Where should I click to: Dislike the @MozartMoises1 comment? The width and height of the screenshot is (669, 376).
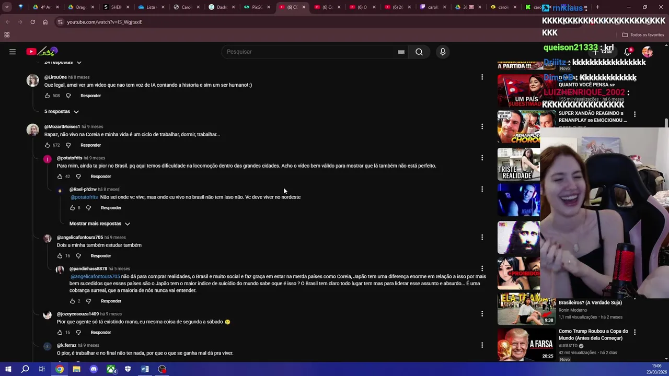click(68, 145)
